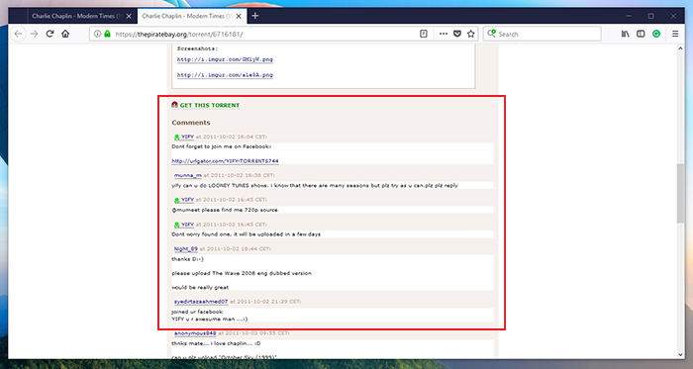693x369 pixels.
Task: Open the page actions three-dot menu
Action: point(444,34)
